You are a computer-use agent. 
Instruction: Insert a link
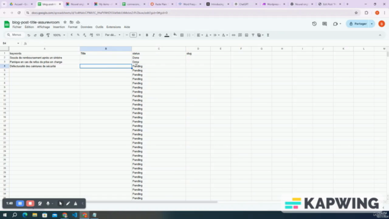click(233, 35)
